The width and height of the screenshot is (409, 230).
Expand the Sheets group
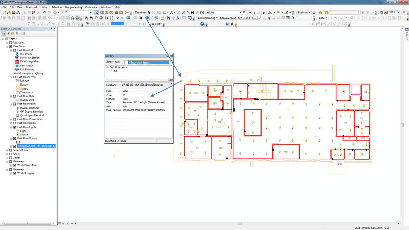(x=7, y=154)
